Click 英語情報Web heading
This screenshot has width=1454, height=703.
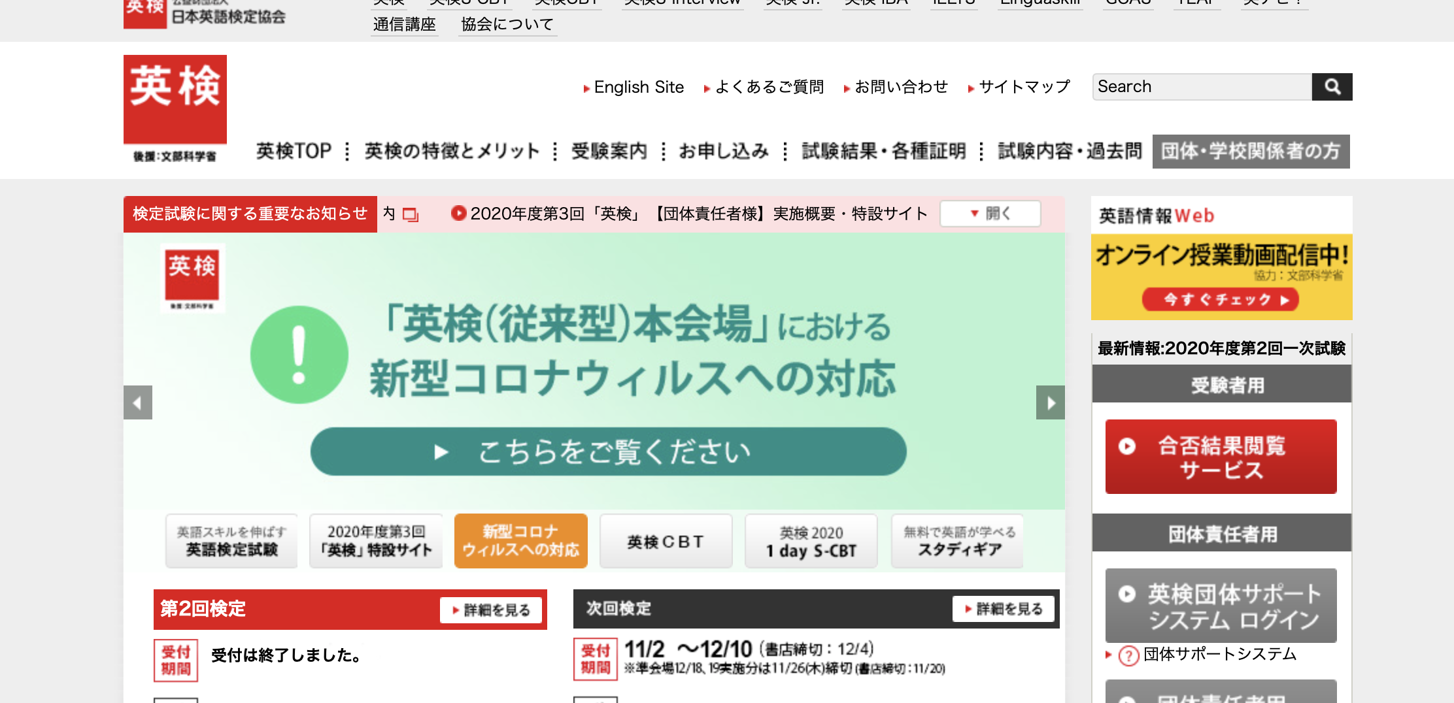1156,216
